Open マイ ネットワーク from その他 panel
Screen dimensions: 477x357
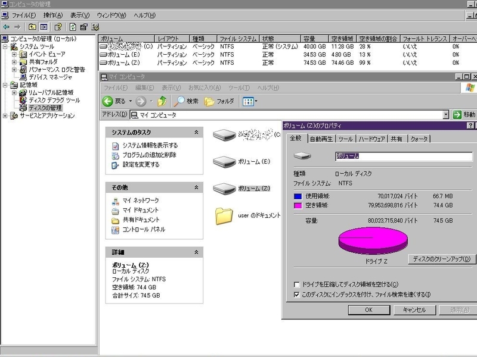point(141,201)
